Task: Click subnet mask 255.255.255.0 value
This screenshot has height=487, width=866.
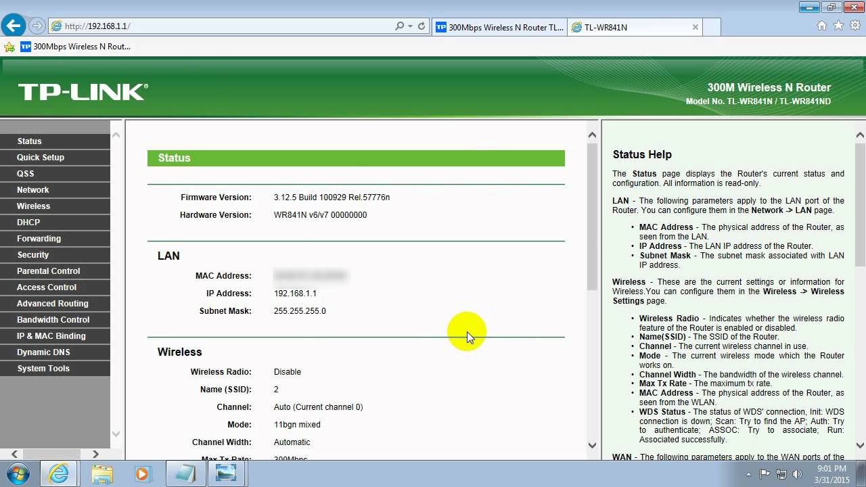Action: tap(300, 311)
